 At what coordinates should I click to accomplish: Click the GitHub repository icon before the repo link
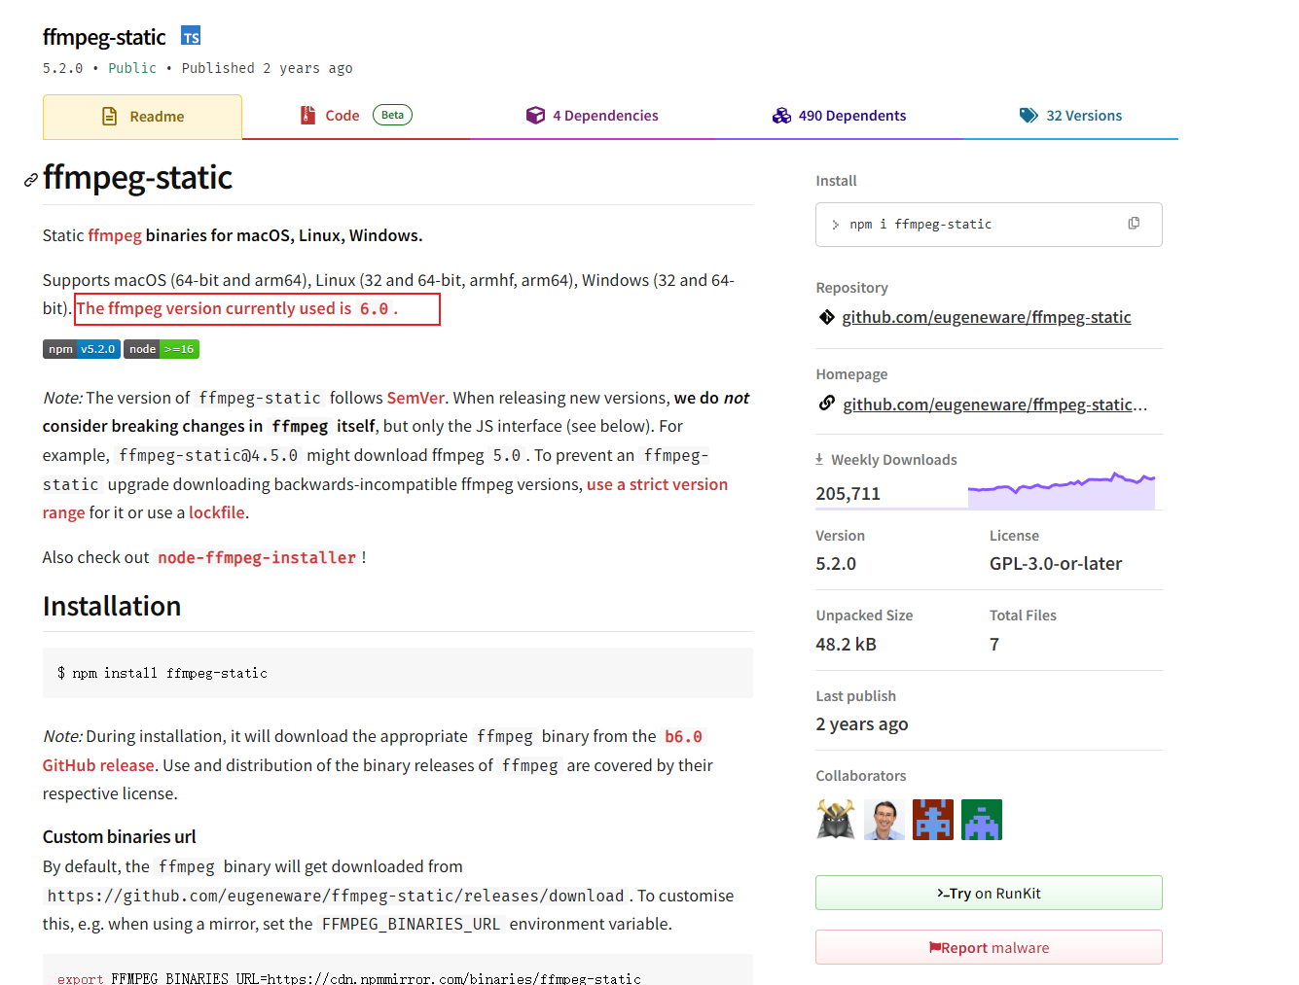[x=826, y=316]
